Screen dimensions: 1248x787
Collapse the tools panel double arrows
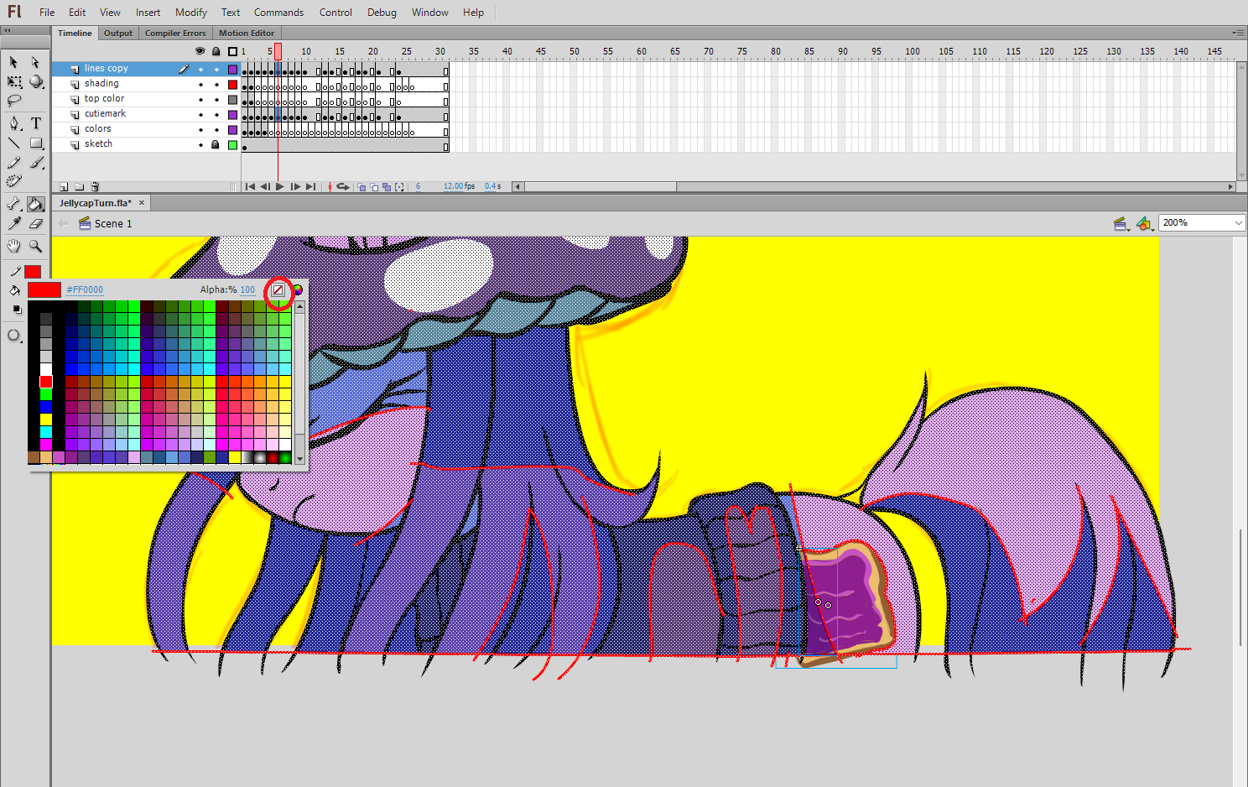click(7, 30)
